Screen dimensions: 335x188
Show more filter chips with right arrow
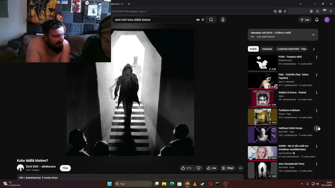(314, 49)
